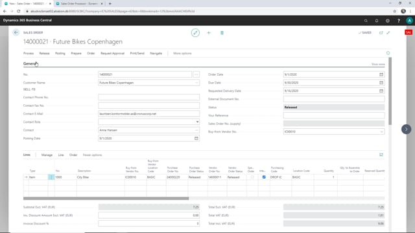Viewport: 415px width, 233px height.
Task: Check the Special Order box in City Bike line
Action: click(x=252, y=177)
